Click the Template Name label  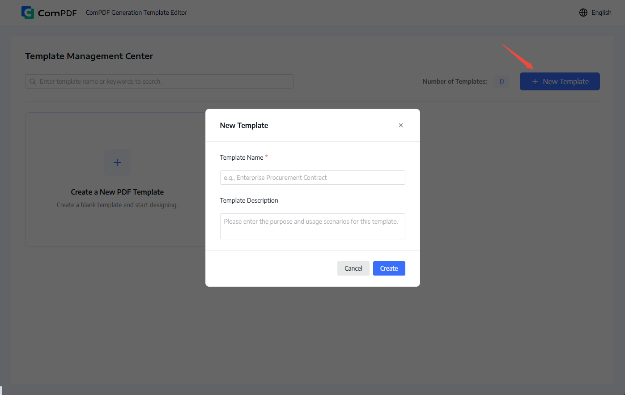(x=242, y=157)
